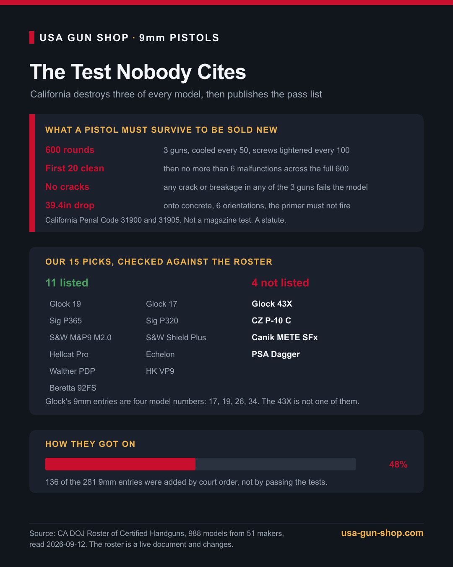Screen dimensions: 453x567
Task: Click the HOW THEY GOT ON heading
Action: point(90,444)
